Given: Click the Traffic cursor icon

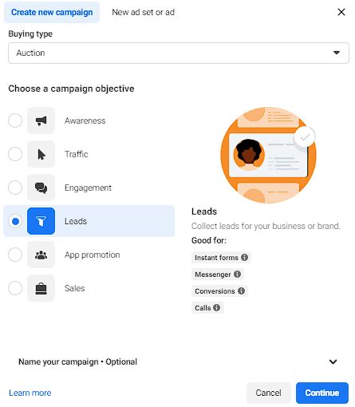Looking at the screenshot, I should tap(41, 154).
